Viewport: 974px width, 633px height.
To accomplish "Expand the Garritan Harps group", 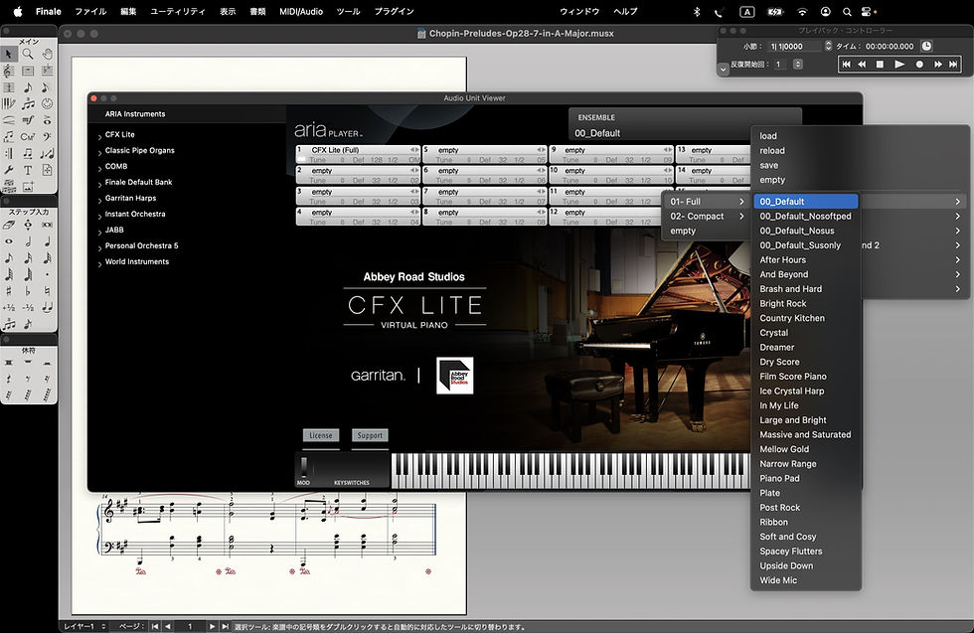I will (99, 200).
